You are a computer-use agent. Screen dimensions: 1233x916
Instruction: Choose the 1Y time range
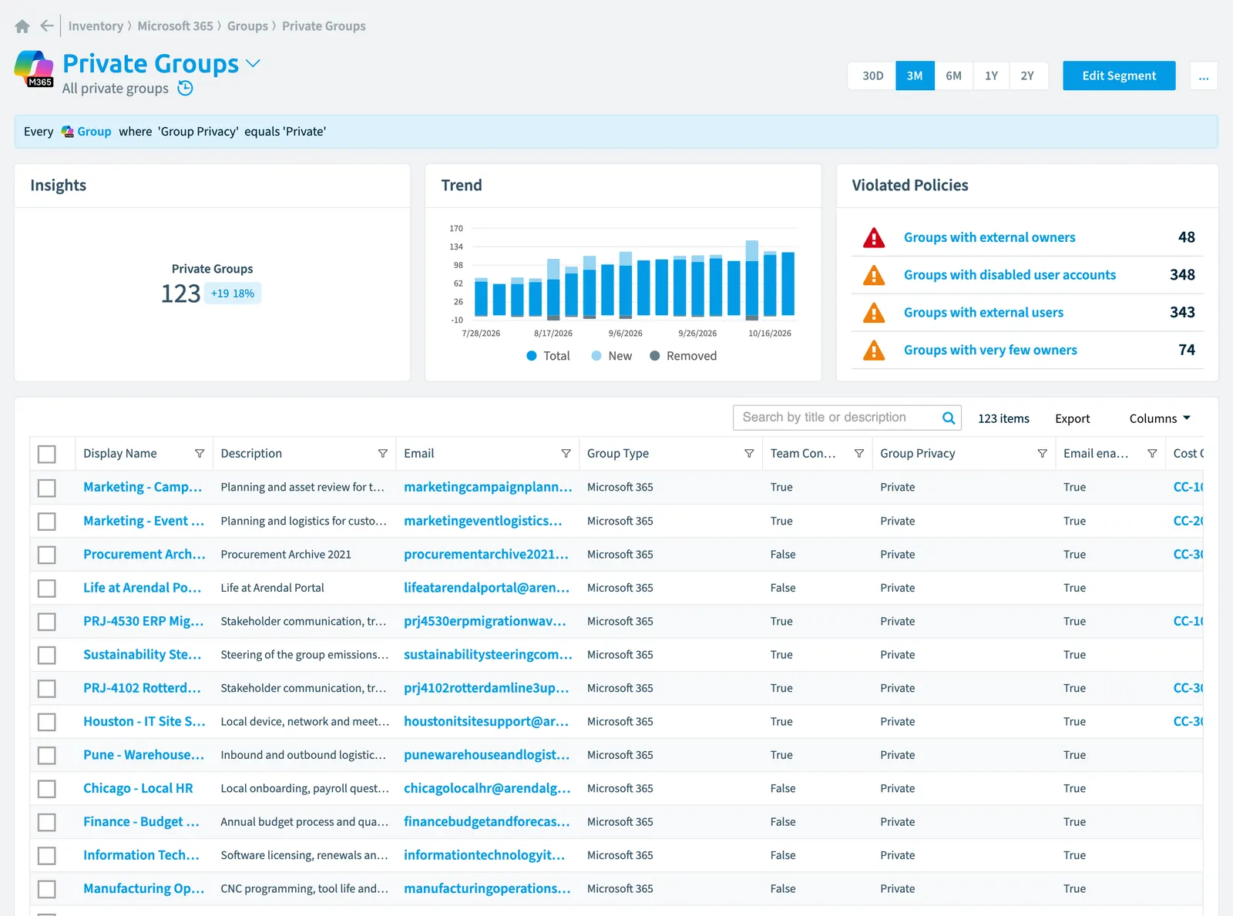point(991,75)
